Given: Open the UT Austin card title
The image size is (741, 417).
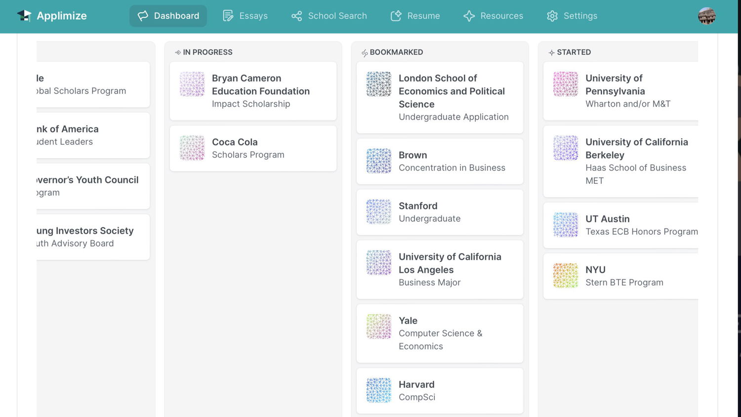Looking at the screenshot, I should [x=608, y=219].
